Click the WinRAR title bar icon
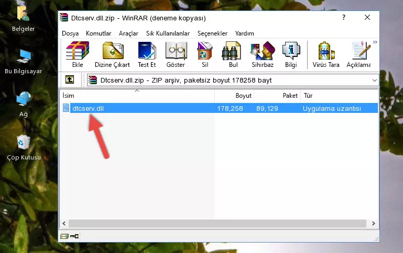 tap(64, 17)
